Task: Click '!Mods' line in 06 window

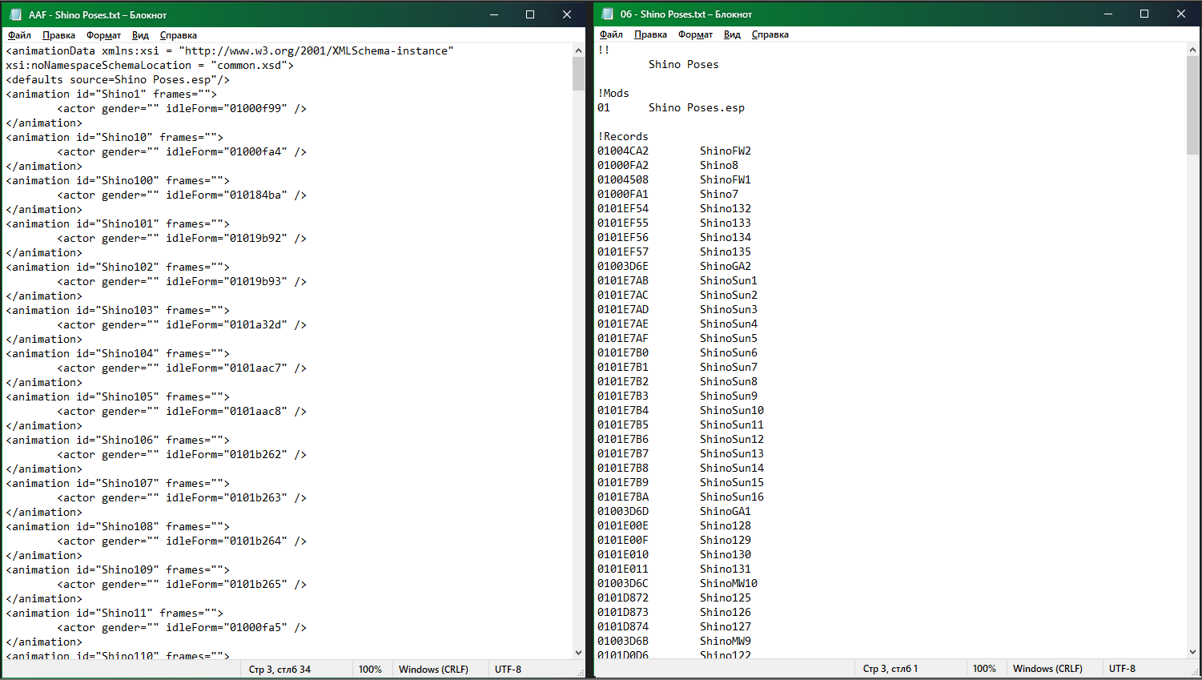Action: (x=613, y=93)
